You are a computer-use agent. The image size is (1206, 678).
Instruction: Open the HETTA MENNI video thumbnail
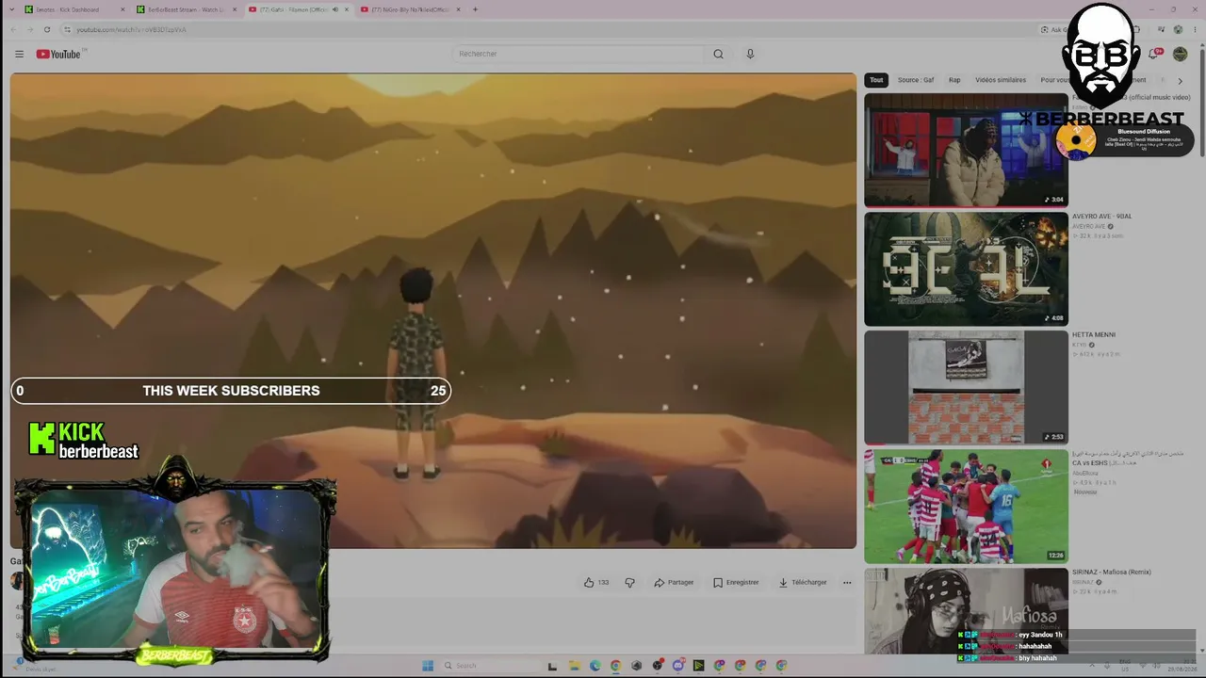tap(966, 387)
